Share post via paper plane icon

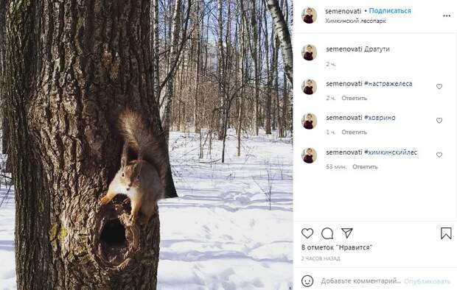click(x=347, y=233)
